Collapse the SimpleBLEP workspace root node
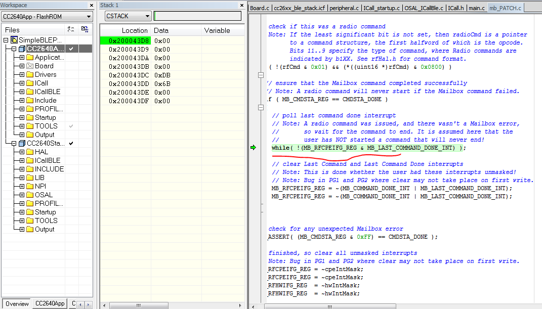 click(6, 40)
